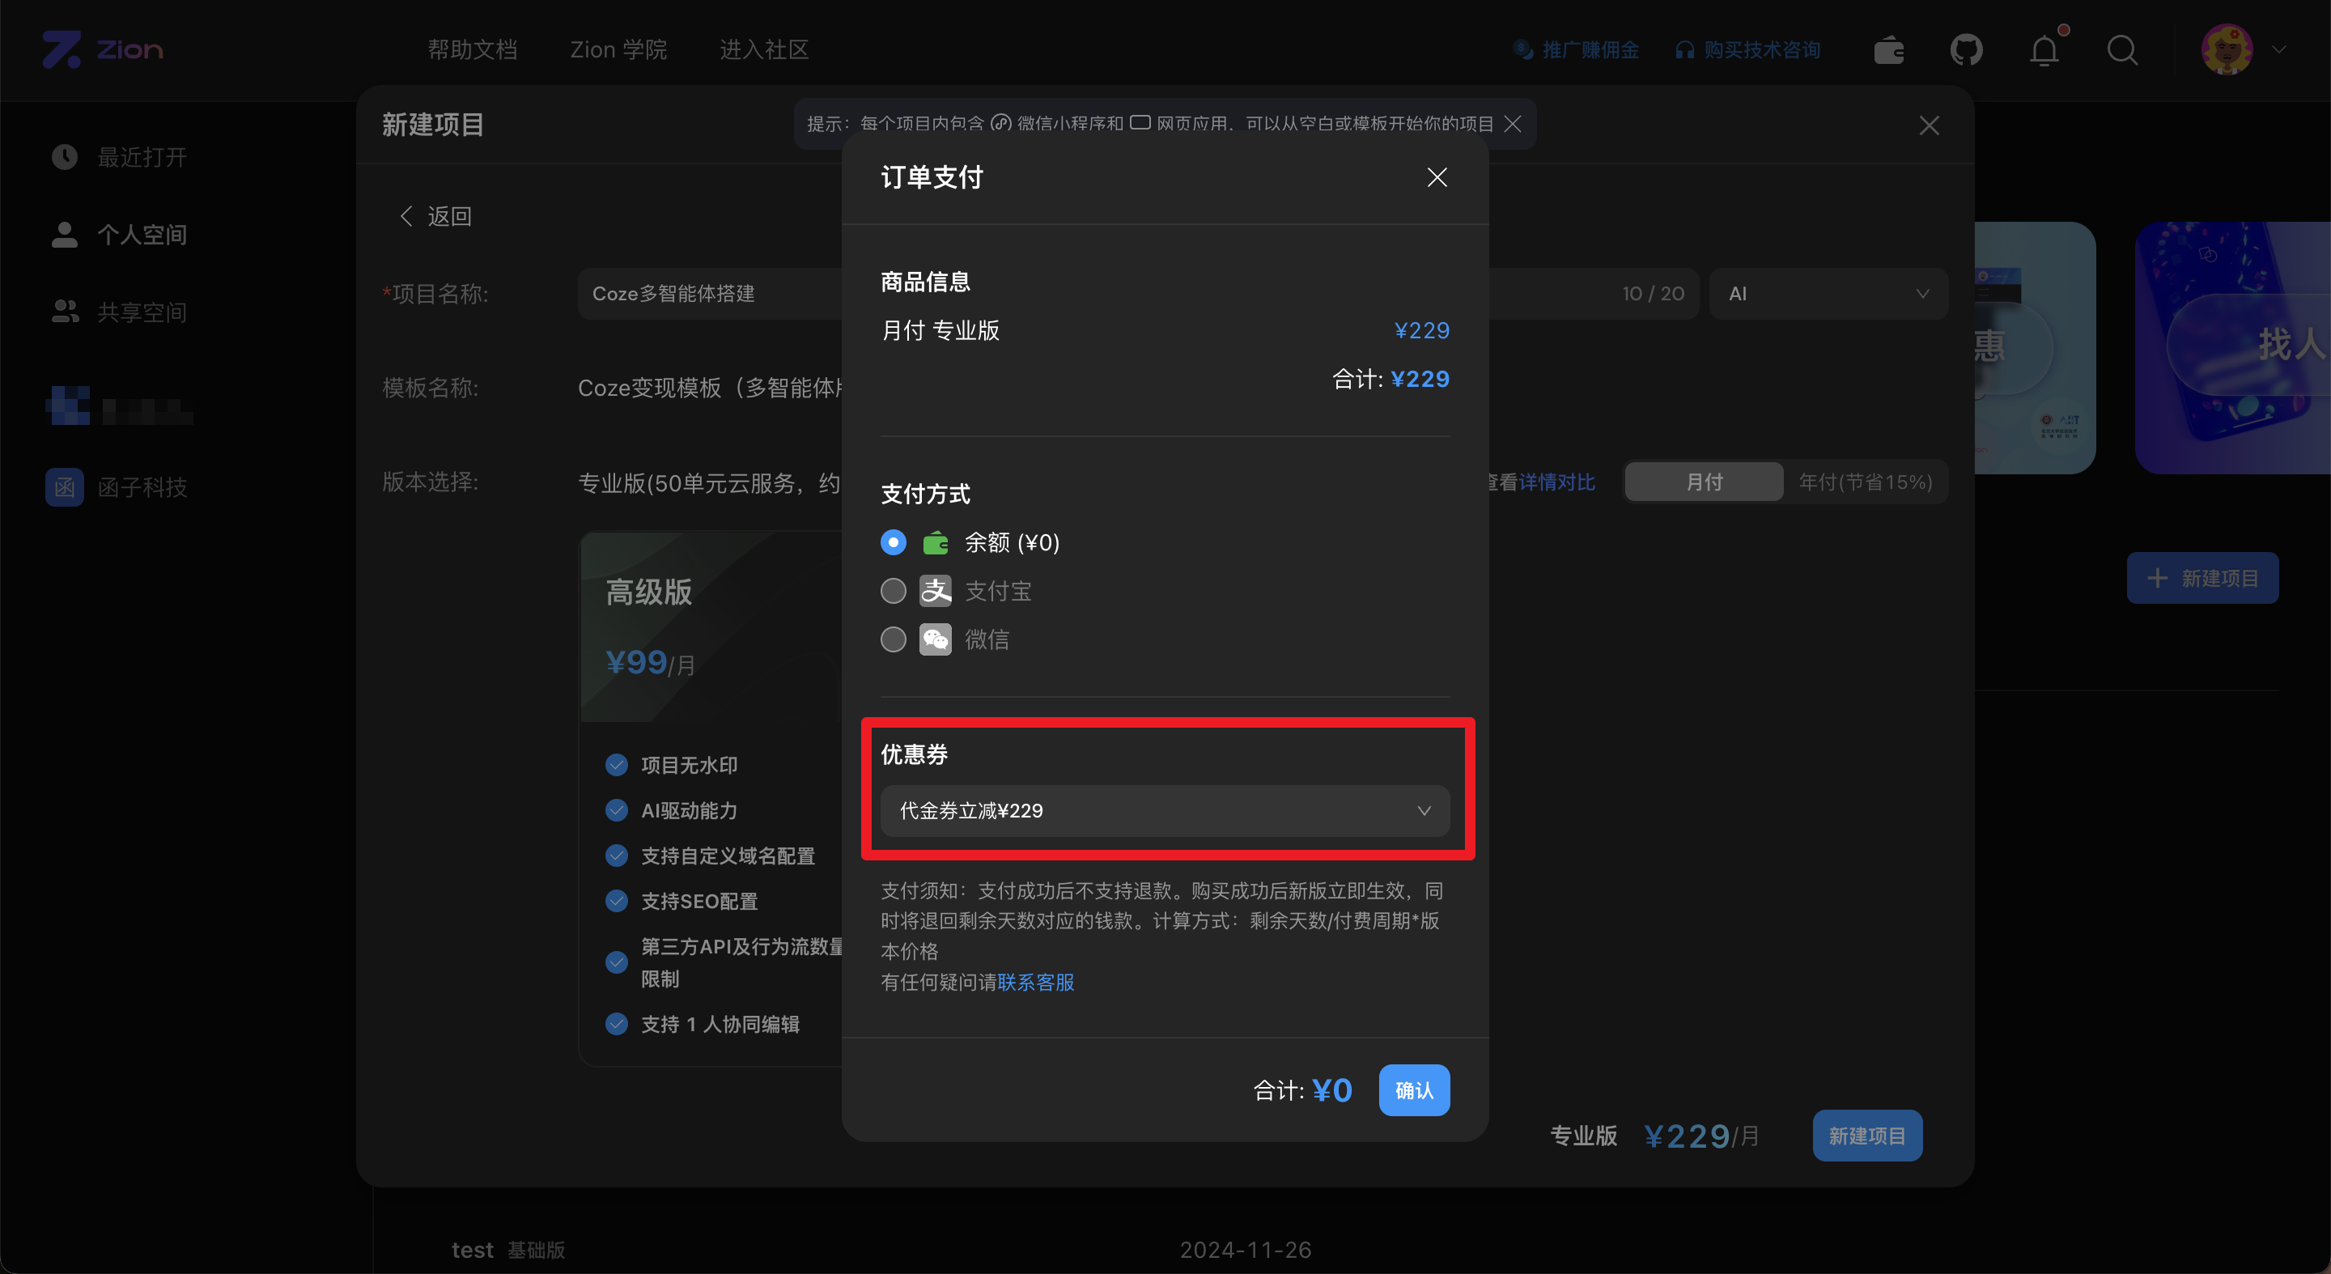
Task: Select WeChat payment method
Action: point(893,639)
